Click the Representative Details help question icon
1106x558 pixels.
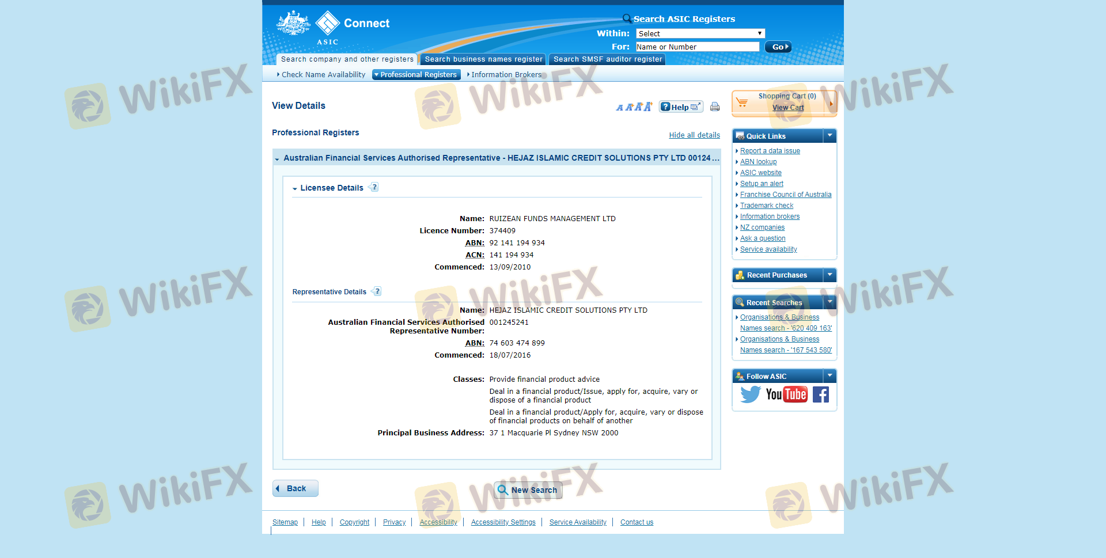tap(377, 291)
